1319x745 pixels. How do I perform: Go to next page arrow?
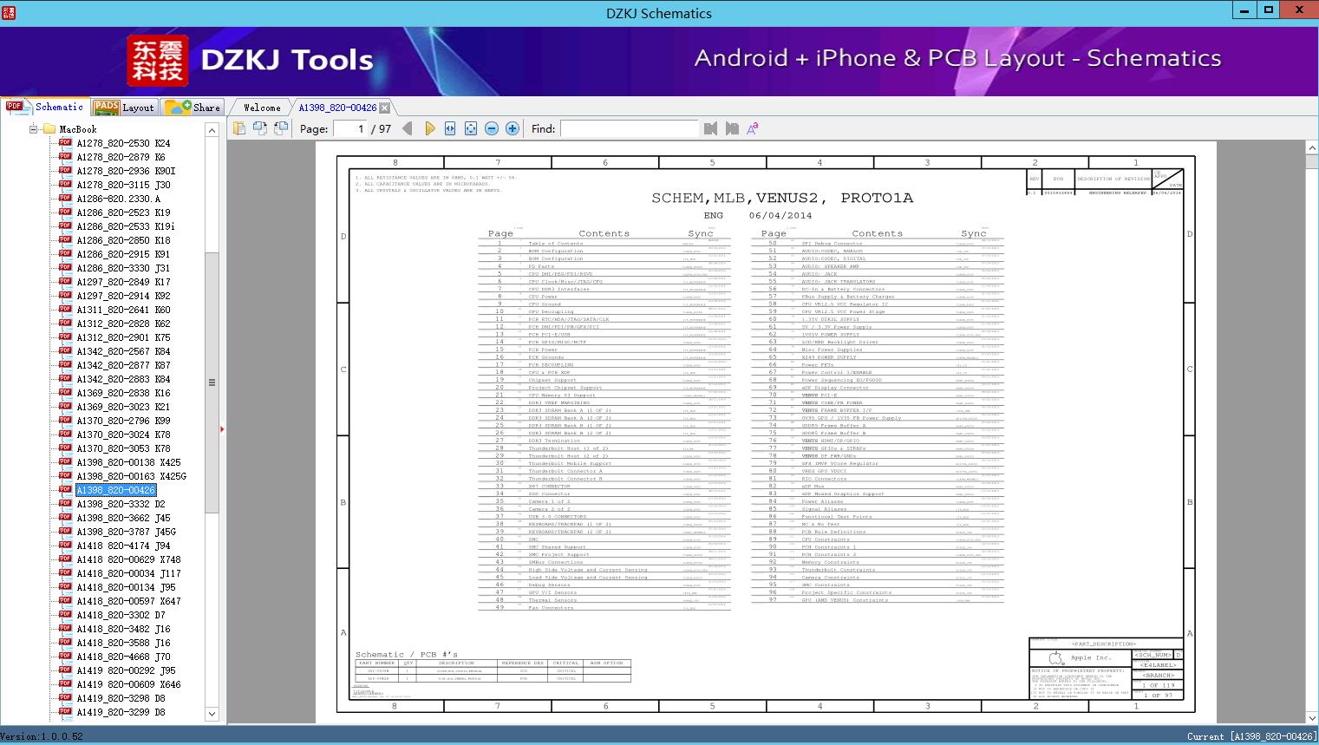point(429,128)
